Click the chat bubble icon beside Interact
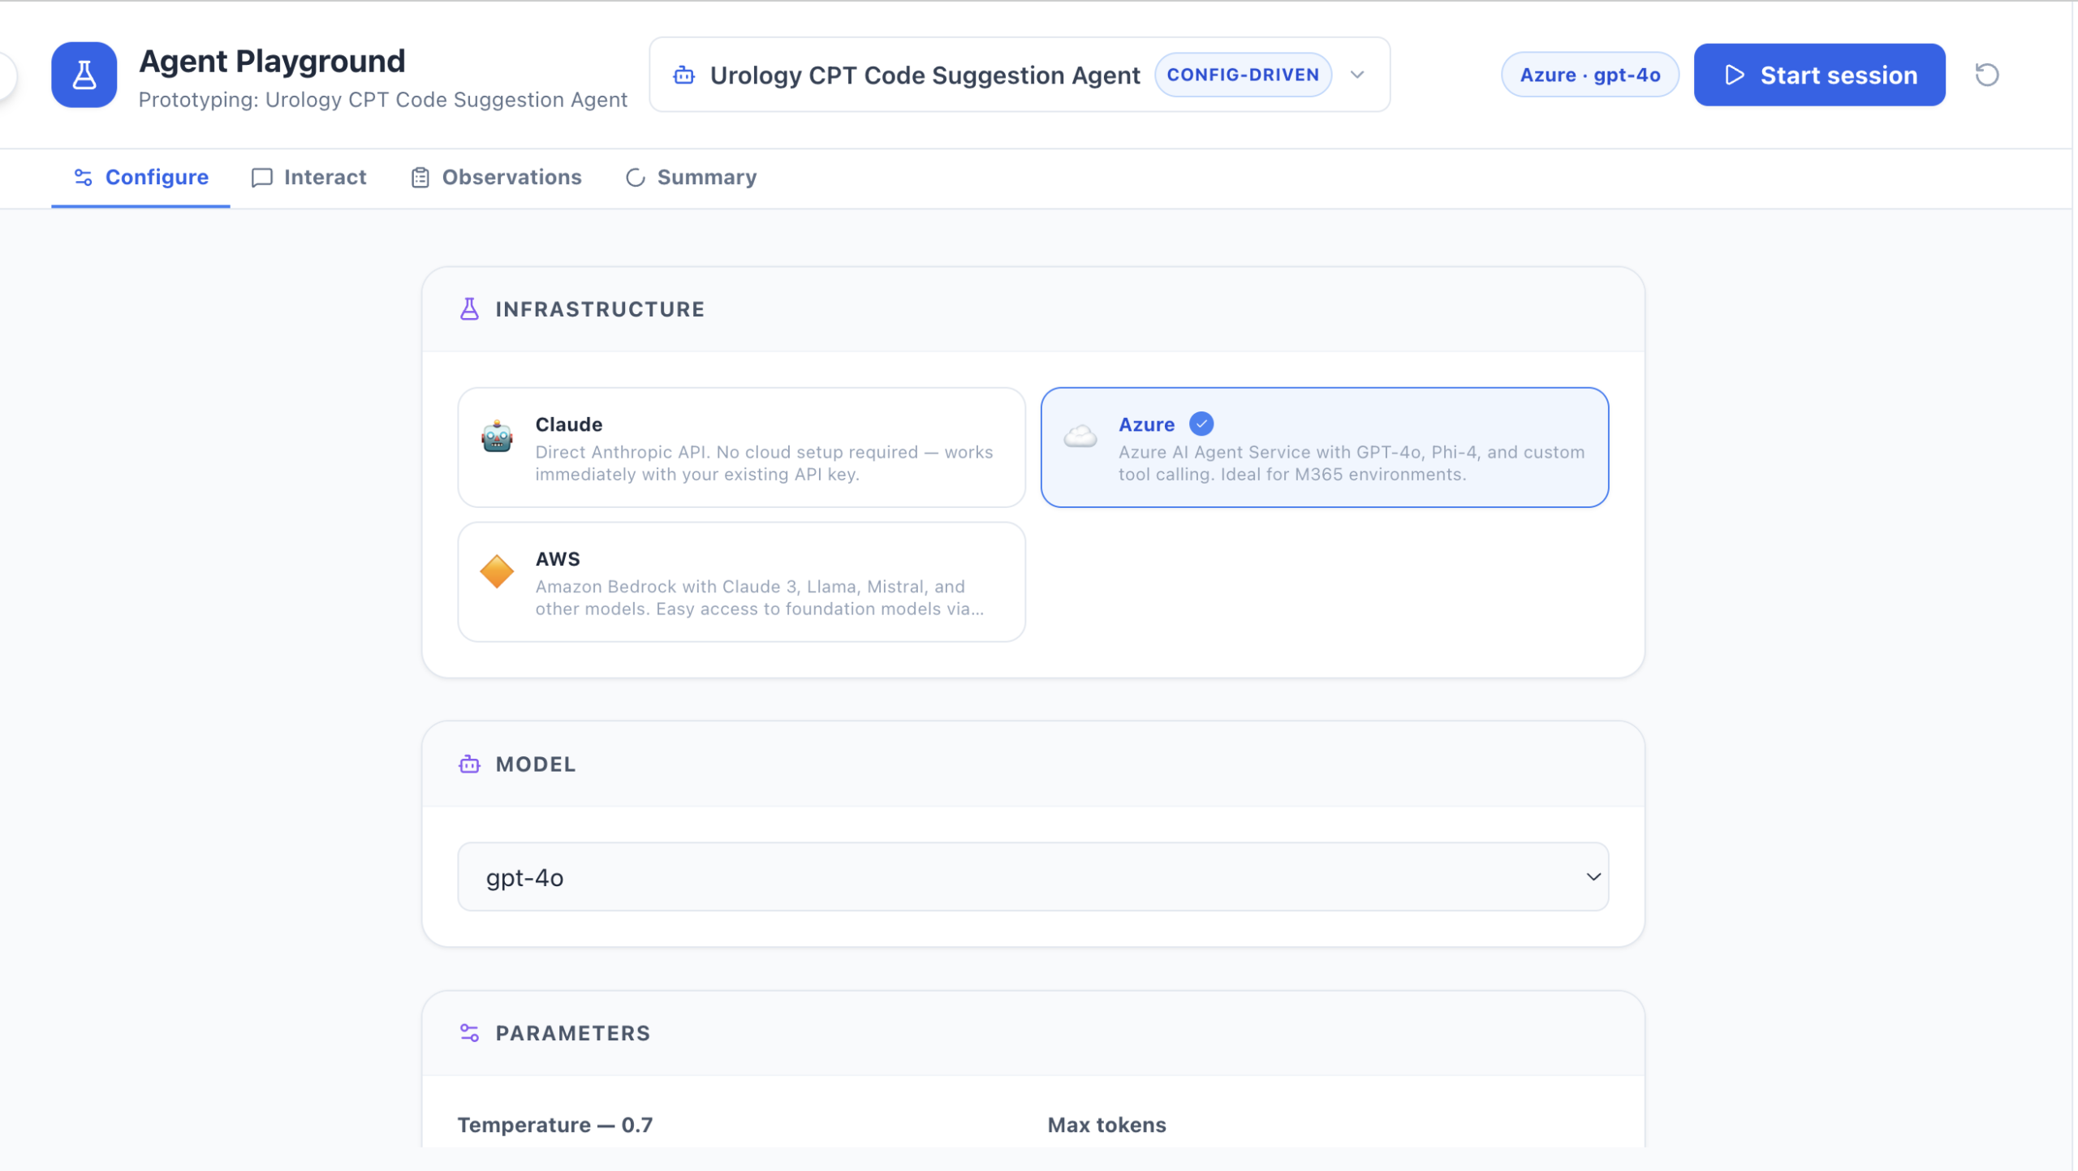The height and width of the screenshot is (1171, 2078). (261, 178)
